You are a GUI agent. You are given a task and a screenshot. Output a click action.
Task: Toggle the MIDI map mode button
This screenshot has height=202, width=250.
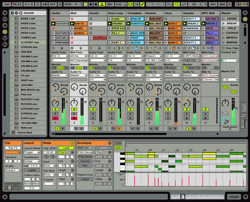(x=222, y=4)
